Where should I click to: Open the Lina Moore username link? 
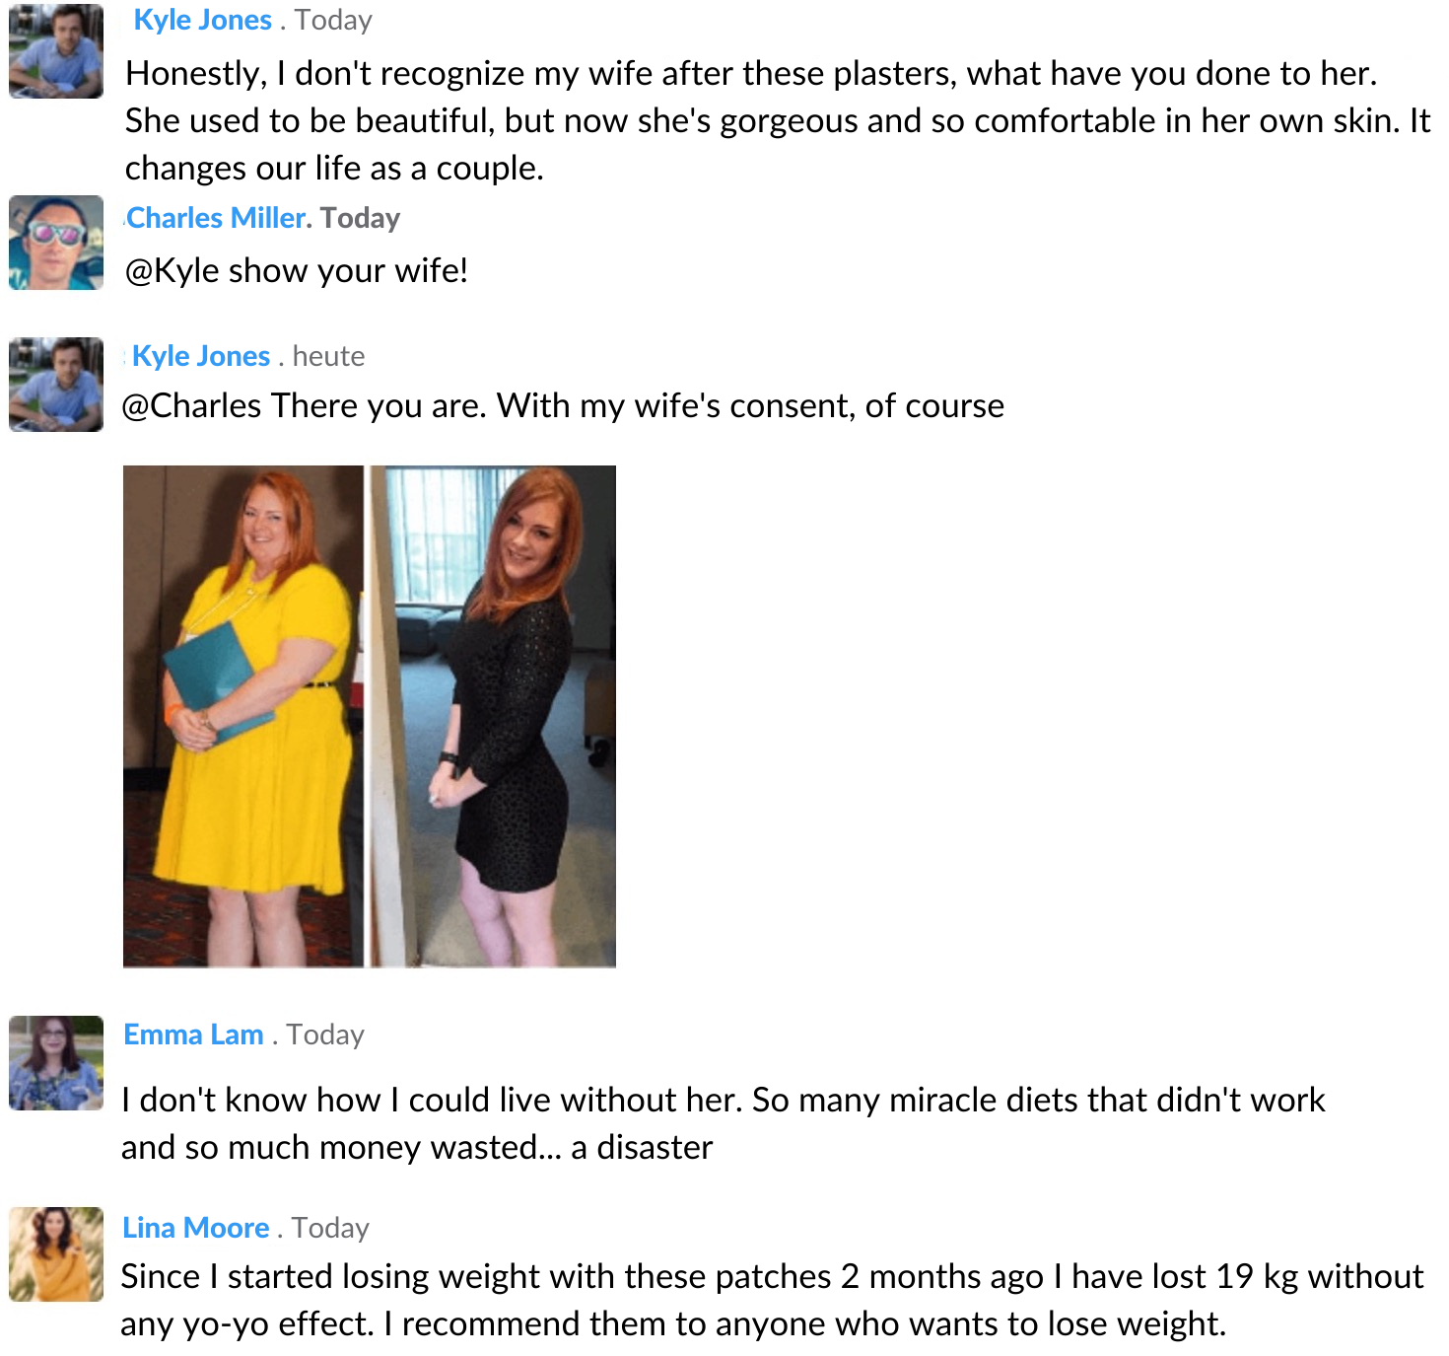(195, 1228)
